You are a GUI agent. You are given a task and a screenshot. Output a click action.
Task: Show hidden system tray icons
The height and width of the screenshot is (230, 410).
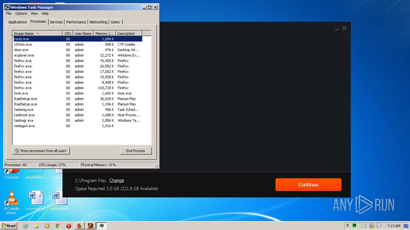click(x=348, y=226)
